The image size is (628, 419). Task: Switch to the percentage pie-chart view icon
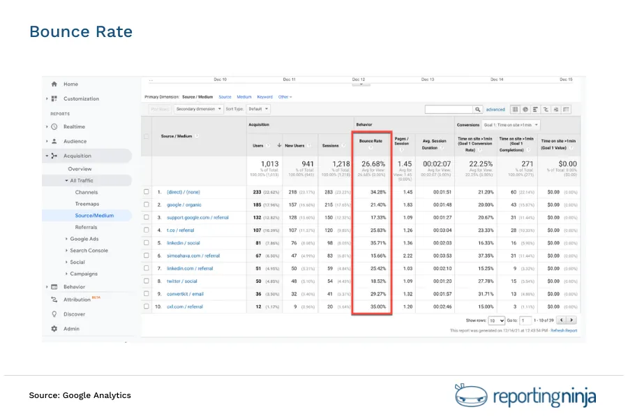click(x=525, y=110)
